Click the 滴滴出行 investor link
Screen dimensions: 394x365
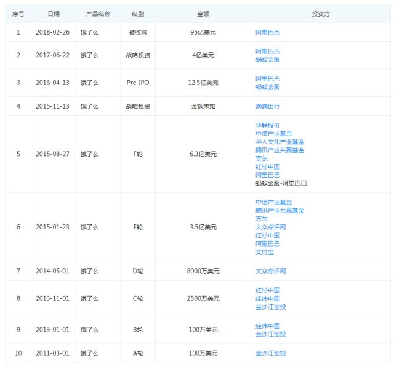tap(268, 106)
